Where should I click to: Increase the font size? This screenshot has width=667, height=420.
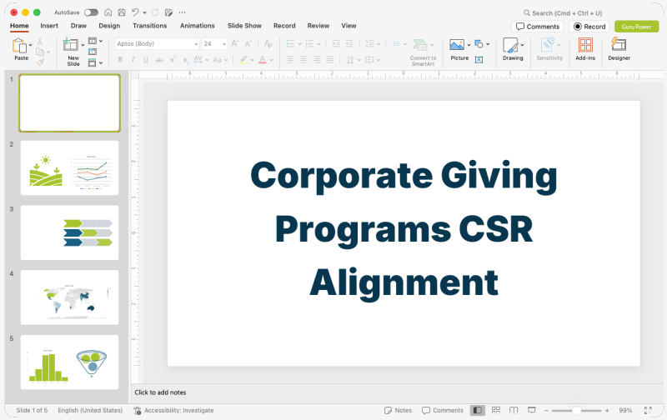235,43
